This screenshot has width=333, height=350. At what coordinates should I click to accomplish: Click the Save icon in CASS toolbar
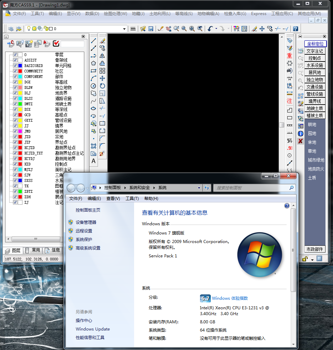pyautogui.click(x=151, y=29)
